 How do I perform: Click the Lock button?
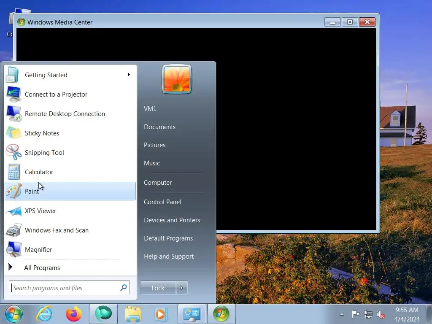158,288
